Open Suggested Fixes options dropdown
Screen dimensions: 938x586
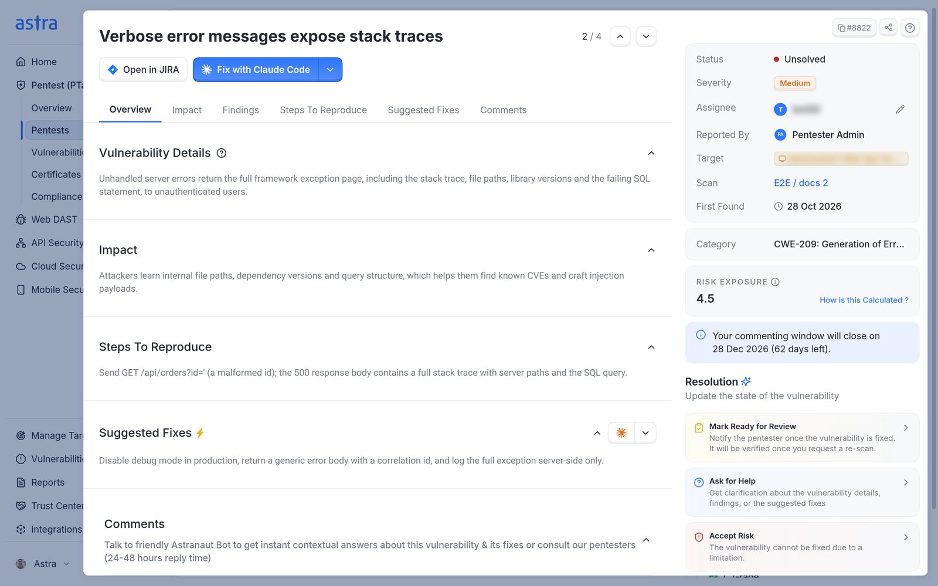pyautogui.click(x=645, y=433)
